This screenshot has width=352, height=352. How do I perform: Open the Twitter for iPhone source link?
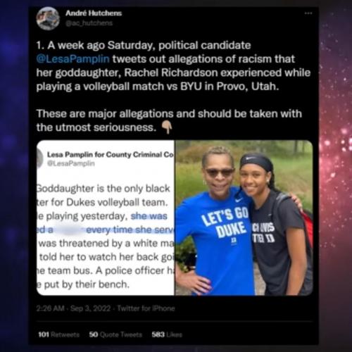pyautogui.click(x=146, y=308)
